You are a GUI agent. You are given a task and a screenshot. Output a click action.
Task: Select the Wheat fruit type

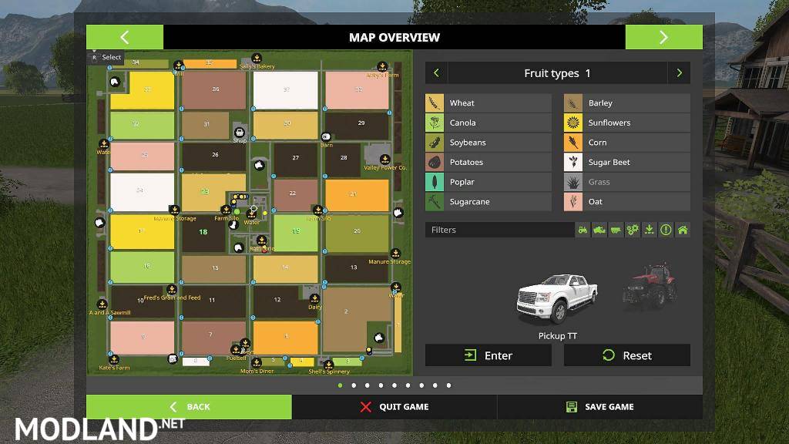pos(488,103)
